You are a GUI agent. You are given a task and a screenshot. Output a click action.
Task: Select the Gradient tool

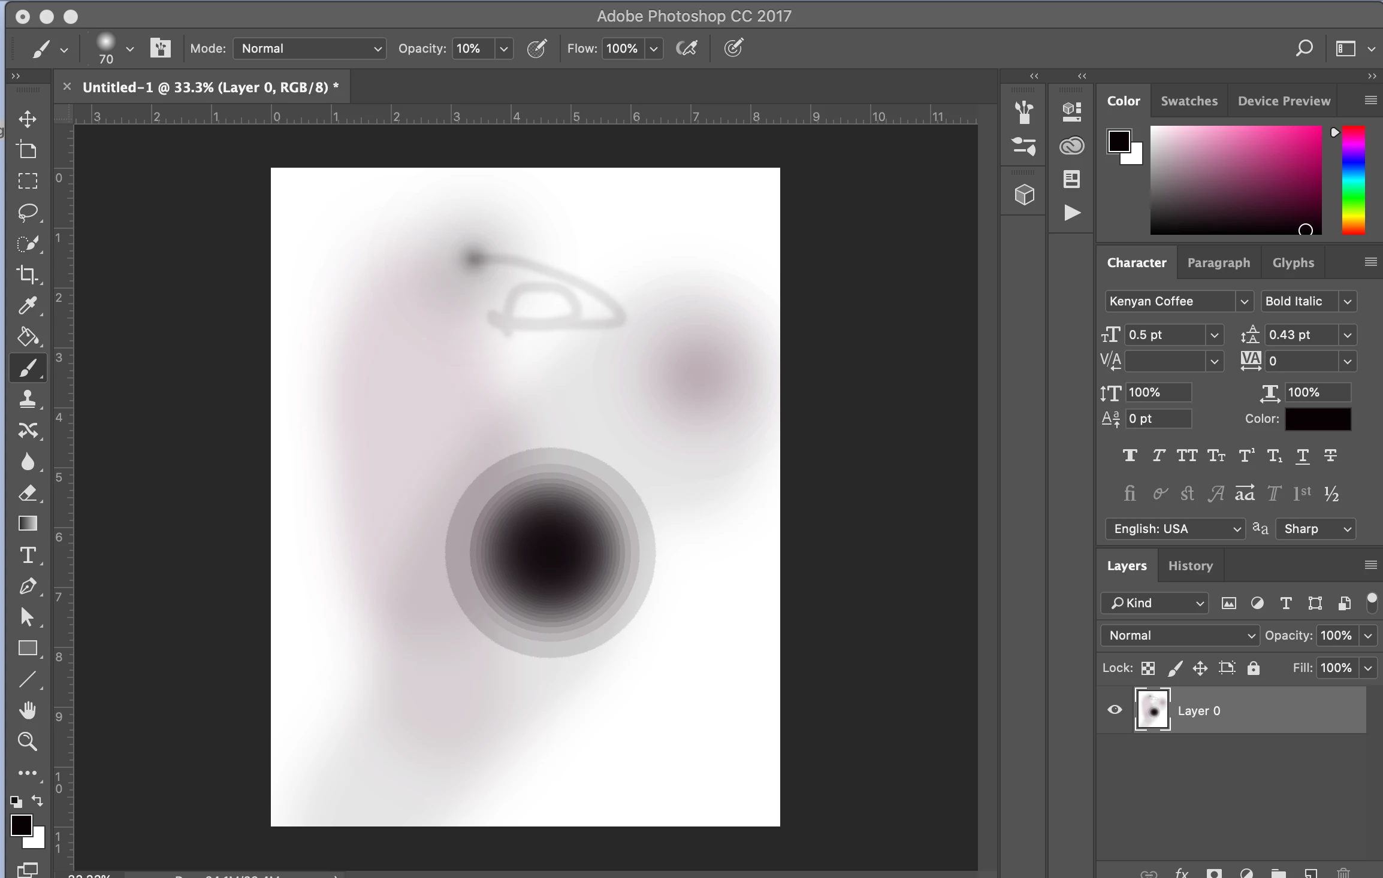click(x=28, y=524)
